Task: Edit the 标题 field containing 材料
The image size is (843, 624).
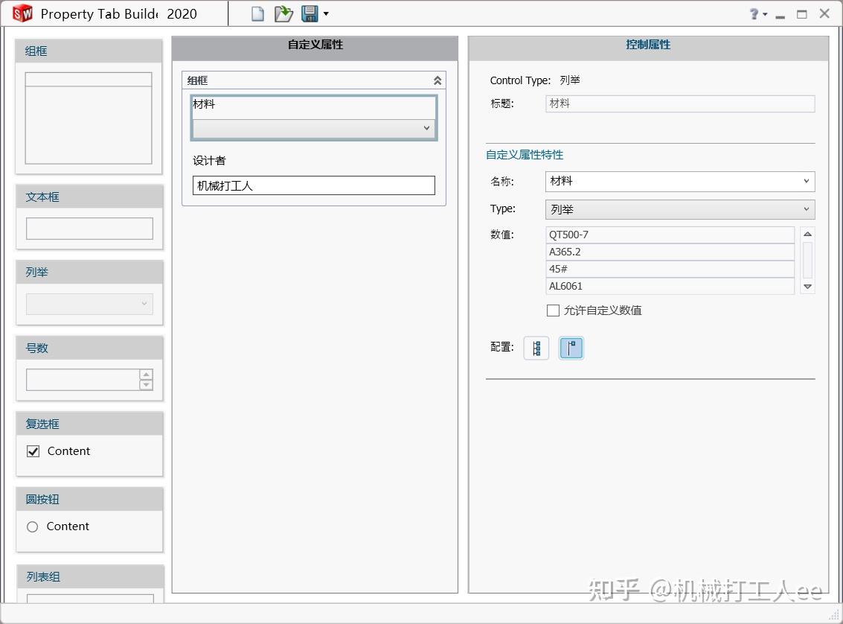Action: [679, 104]
